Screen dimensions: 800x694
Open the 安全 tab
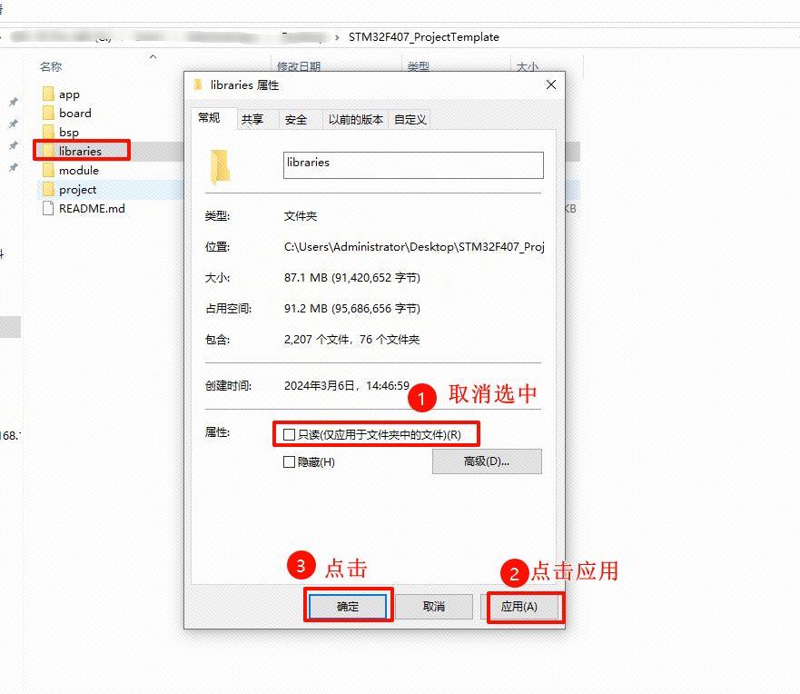296,120
